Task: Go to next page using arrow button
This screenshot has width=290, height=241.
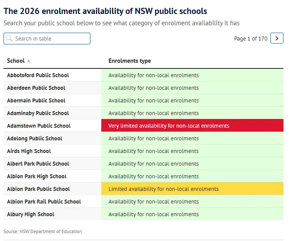Action: click(x=277, y=38)
